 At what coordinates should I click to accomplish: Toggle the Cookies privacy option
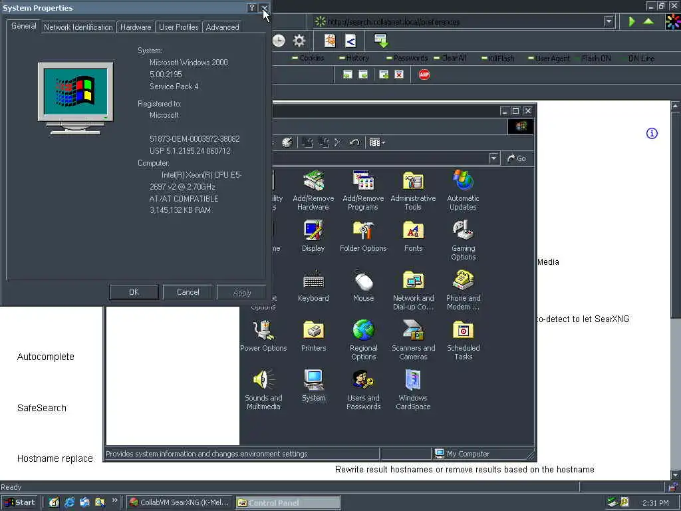[309, 59]
